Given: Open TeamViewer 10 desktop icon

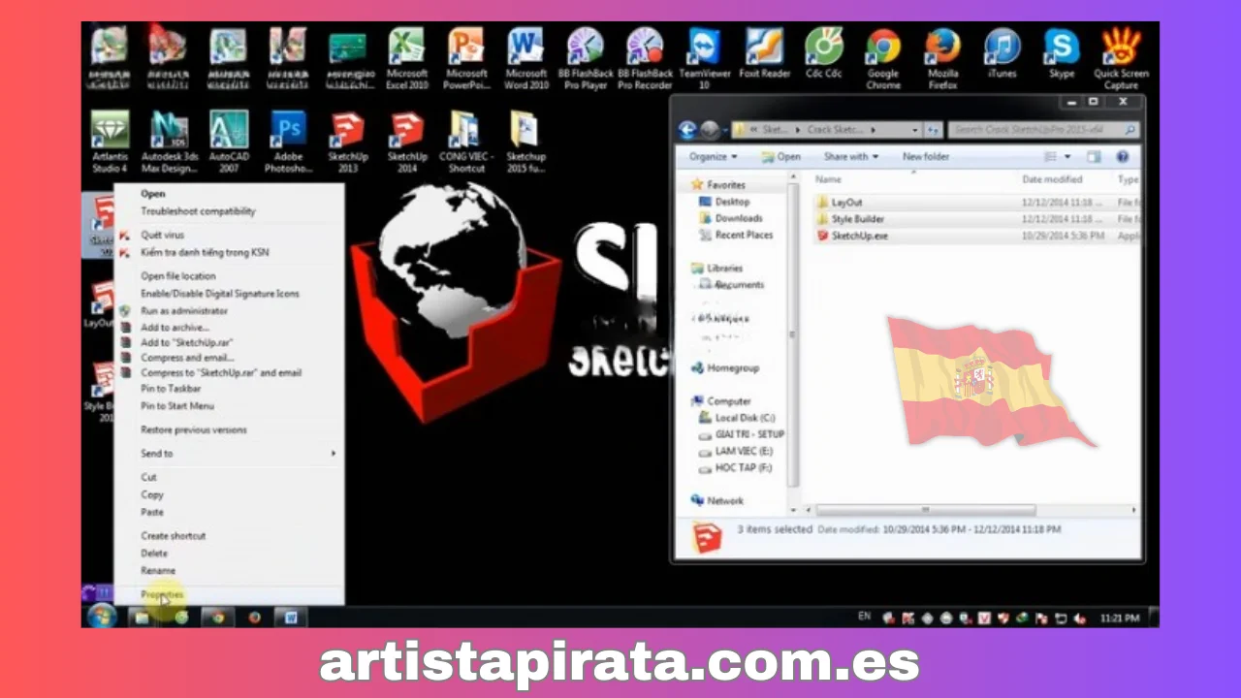Looking at the screenshot, I should [x=705, y=58].
